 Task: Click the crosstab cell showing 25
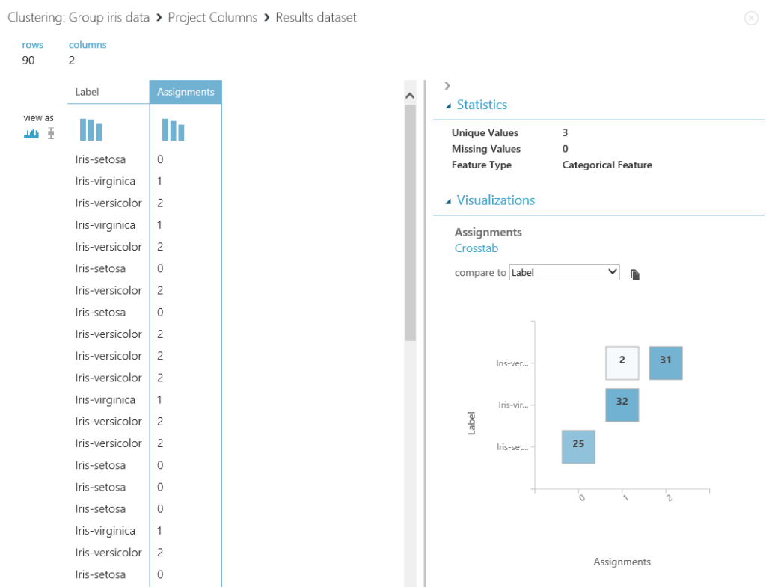pyautogui.click(x=577, y=446)
